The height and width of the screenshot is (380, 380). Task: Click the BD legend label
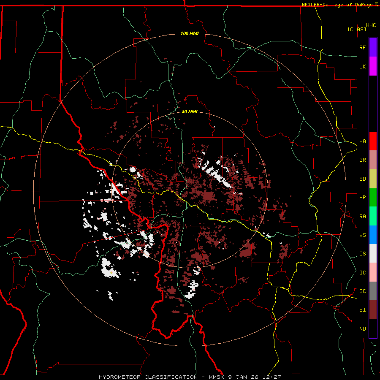[362, 179]
